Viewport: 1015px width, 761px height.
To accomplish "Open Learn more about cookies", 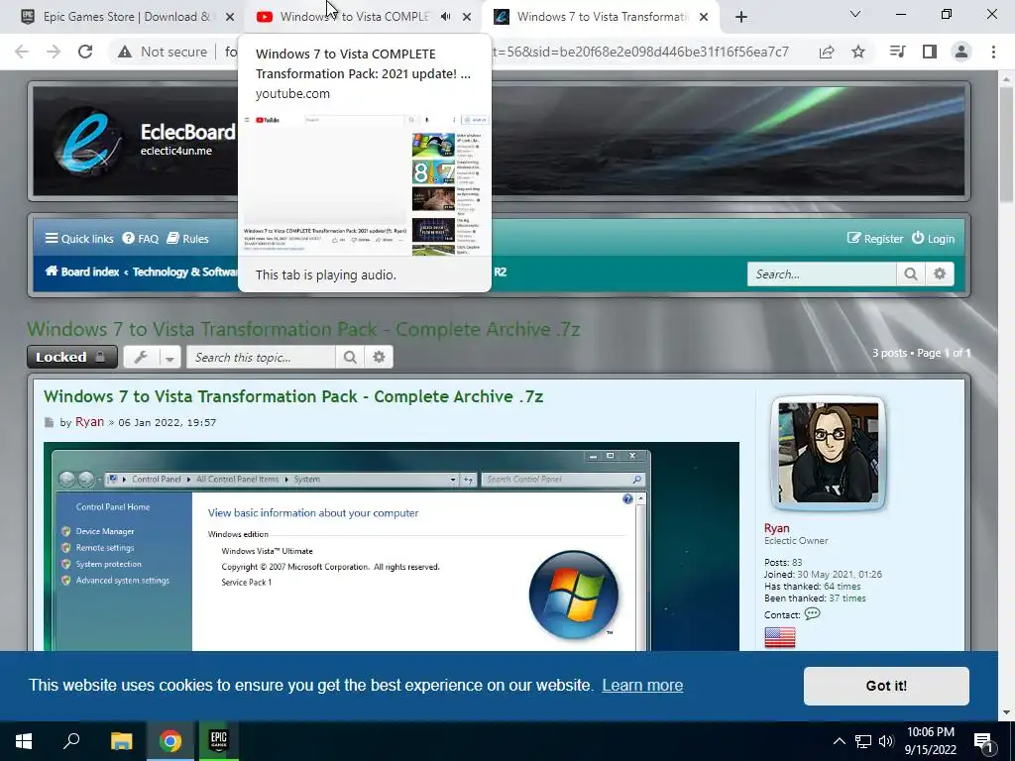I will pyautogui.click(x=642, y=686).
